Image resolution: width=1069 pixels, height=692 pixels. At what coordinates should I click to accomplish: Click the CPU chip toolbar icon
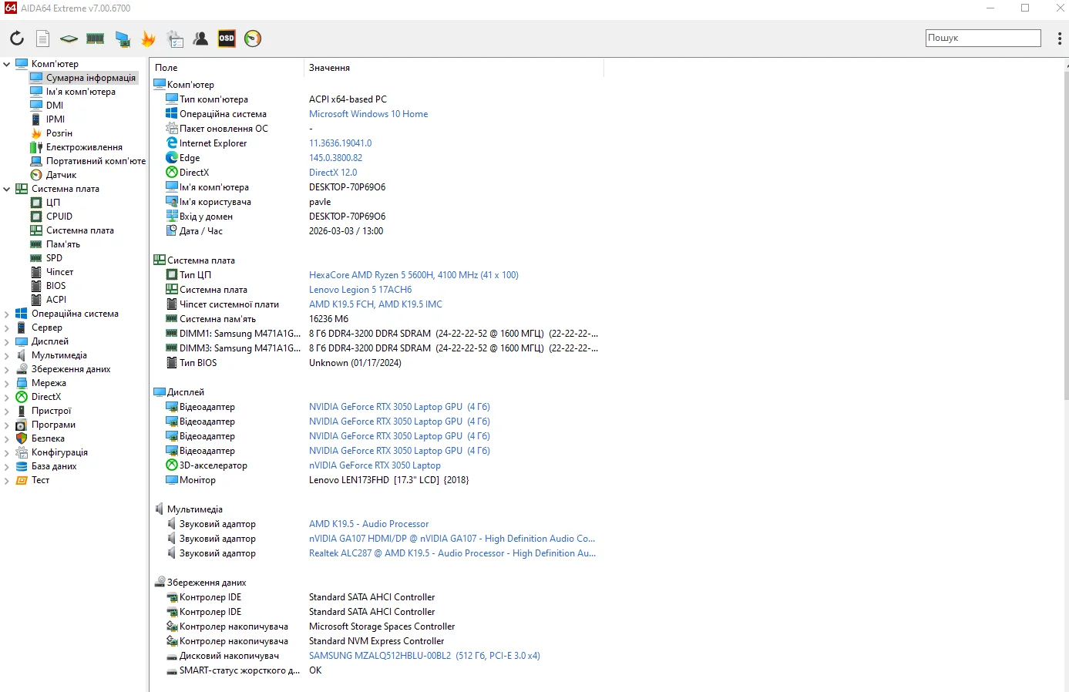(x=69, y=39)
